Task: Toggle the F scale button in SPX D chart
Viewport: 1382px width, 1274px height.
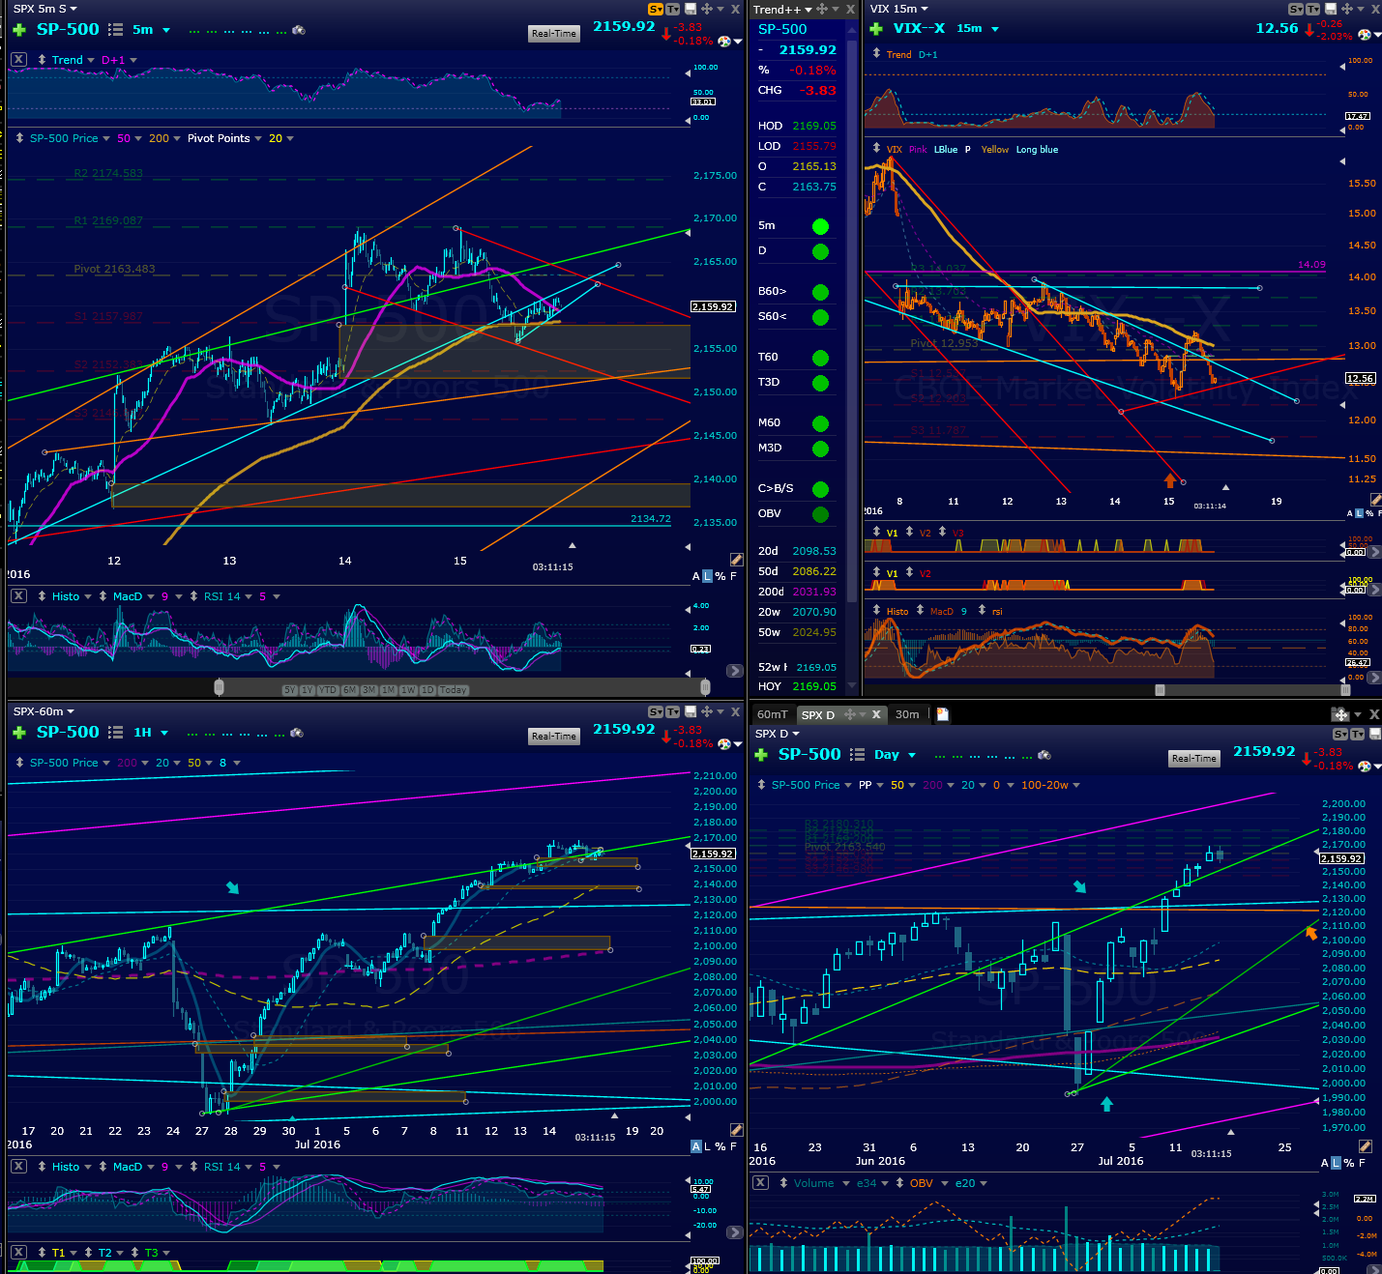Action: click(1363, 1163)
